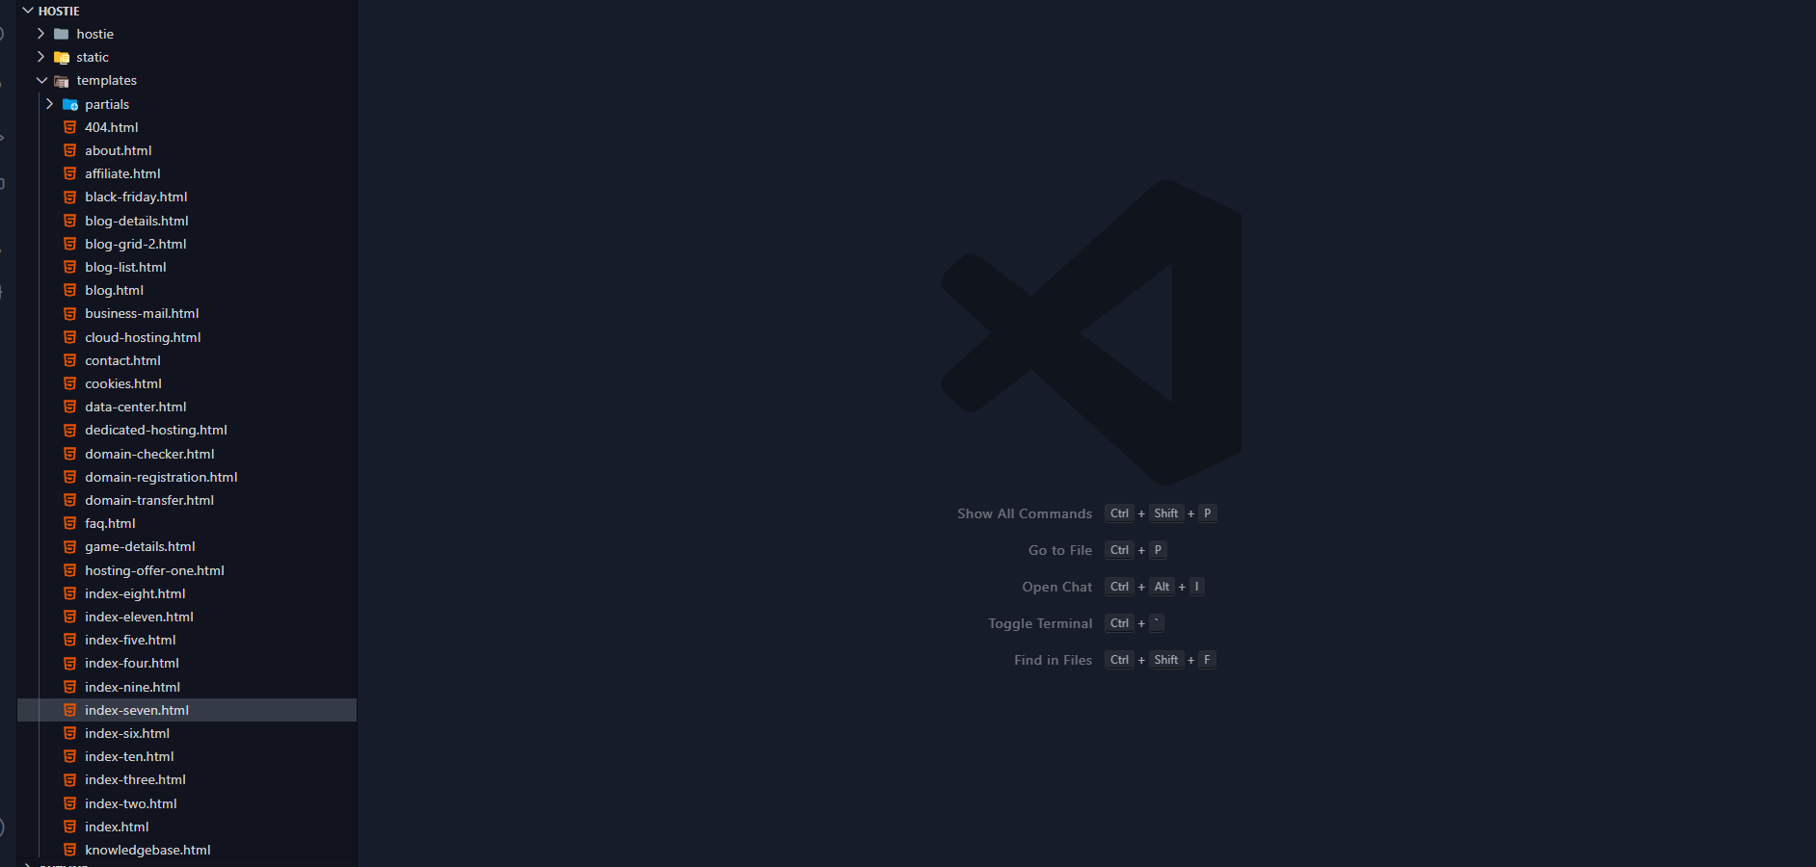1816x867 pixels.
Task: Open black-friday.html in the editor
Action: [136, 197]
